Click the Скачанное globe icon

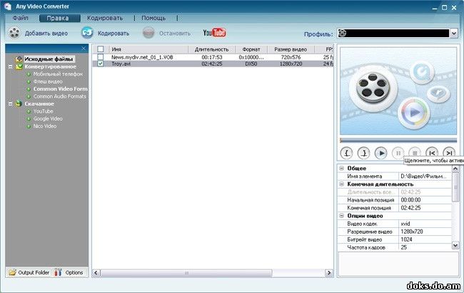[19, 104]
